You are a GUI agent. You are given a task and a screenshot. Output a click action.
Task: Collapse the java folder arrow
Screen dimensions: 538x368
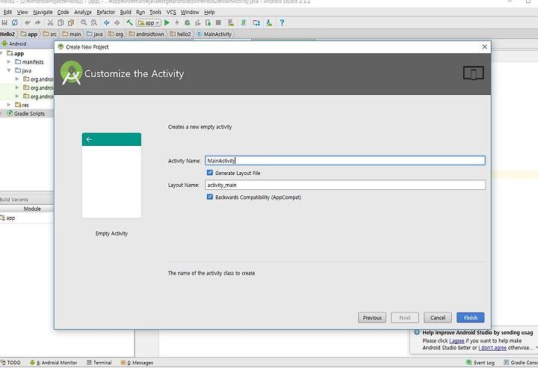click(x=9, y=70)
